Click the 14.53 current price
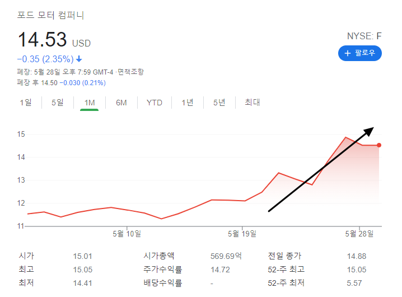 point(43,40)
